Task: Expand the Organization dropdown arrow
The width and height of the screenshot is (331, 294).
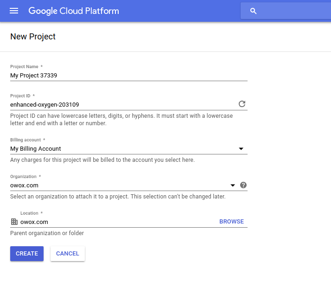Action: point(232,185)
